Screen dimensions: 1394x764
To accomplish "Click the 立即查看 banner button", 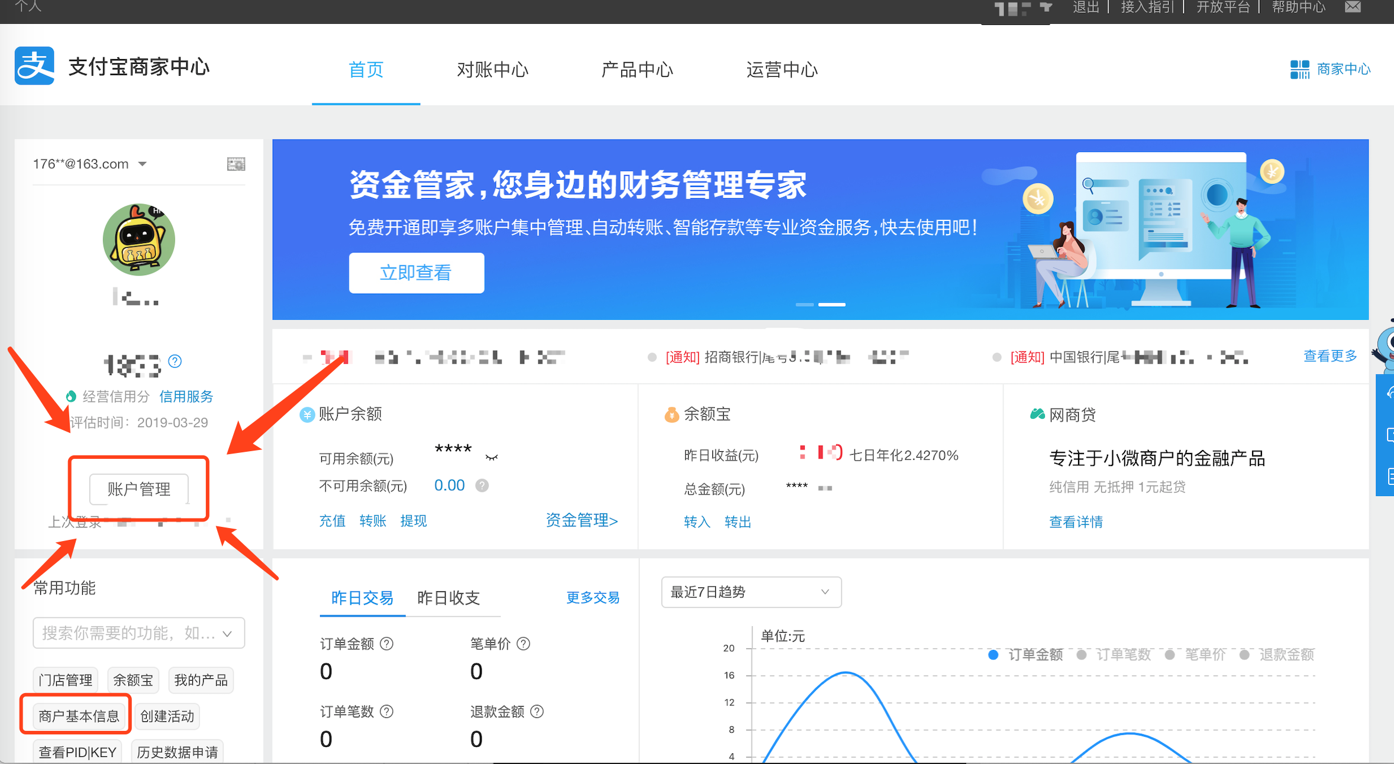I will (416, 273).
